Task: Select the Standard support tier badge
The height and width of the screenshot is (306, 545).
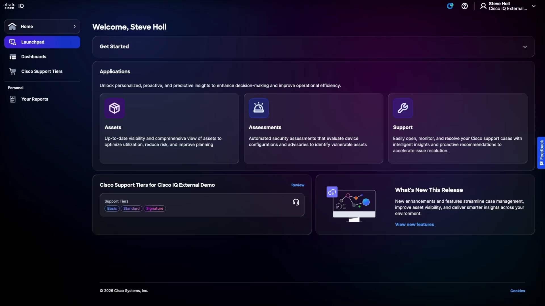Action: click(x=131, y=209)
